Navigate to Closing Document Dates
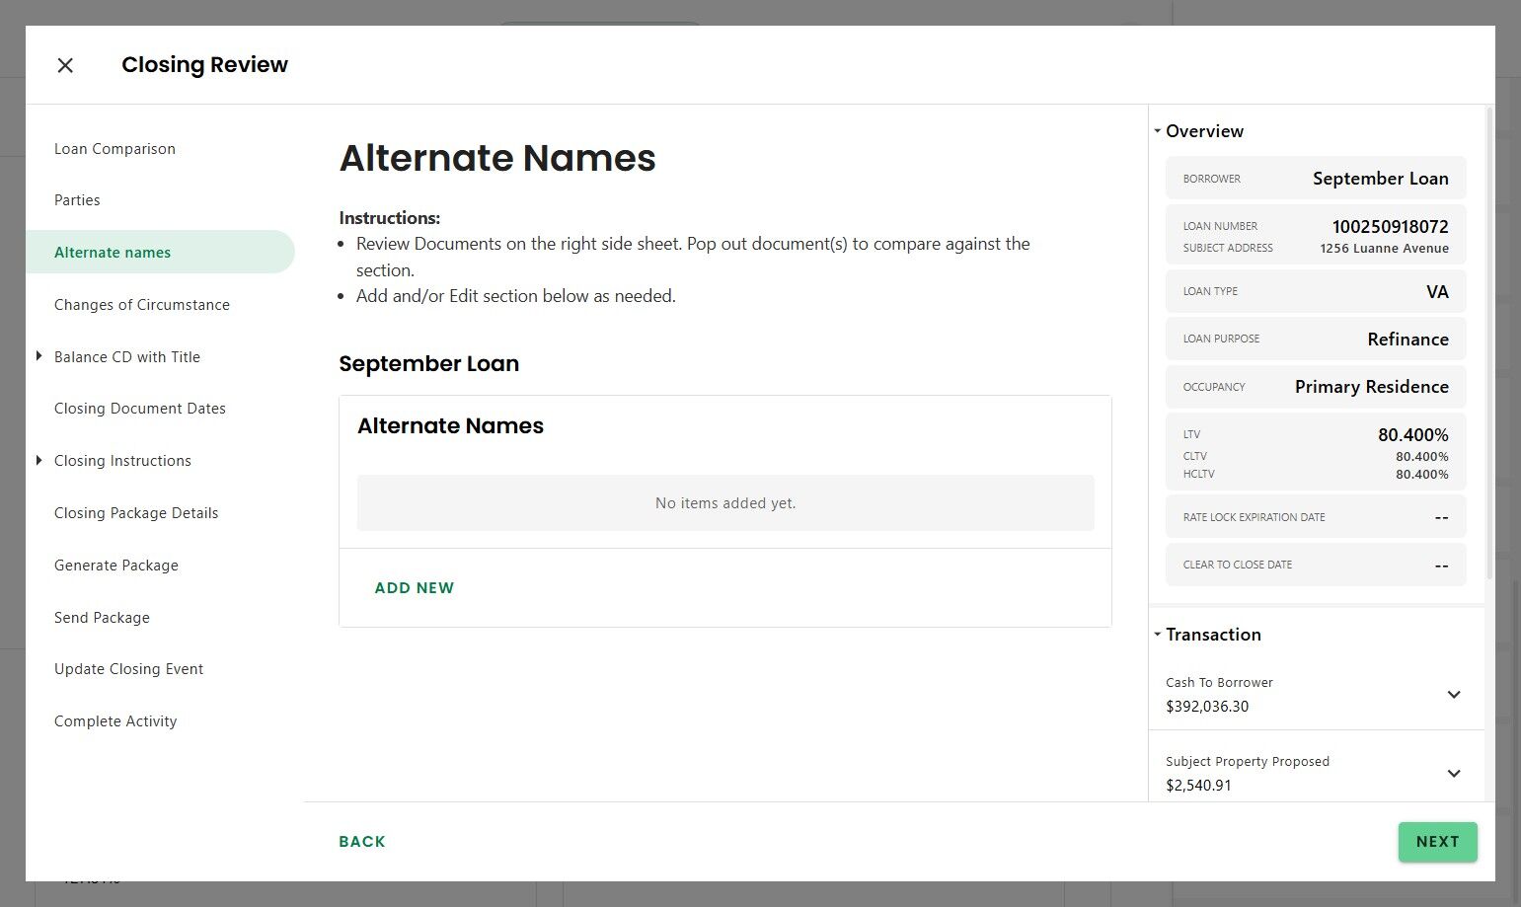The height and width of the screenshot is (907, 1521). [x=140, y=409]
